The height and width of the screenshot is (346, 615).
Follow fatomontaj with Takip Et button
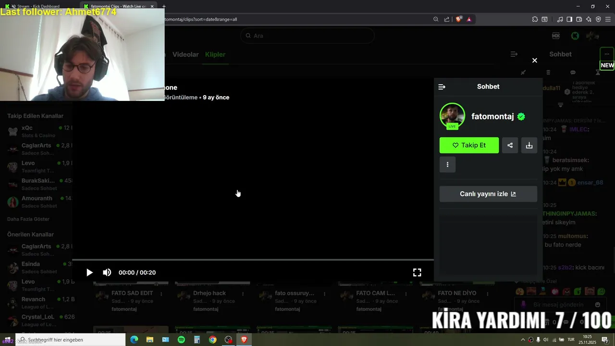point(469,145)
